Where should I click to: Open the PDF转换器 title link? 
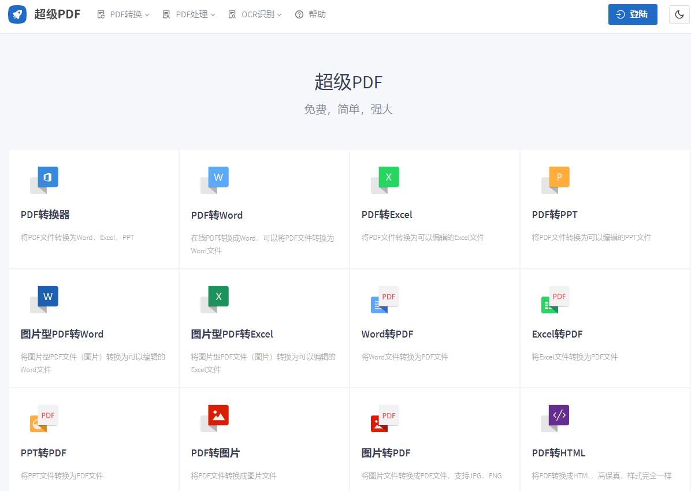click(45, 215)
